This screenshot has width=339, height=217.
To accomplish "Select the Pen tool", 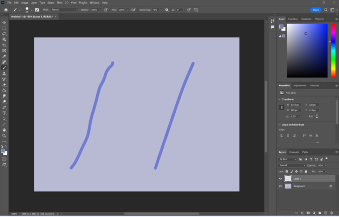I will coord(4,108).
